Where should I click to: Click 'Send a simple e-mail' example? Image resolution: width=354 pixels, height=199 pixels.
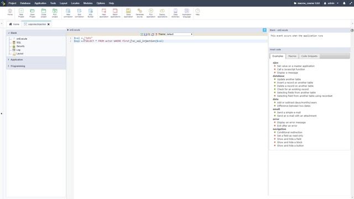tap(289, 113)
